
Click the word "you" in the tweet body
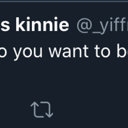tap(28, 53)
